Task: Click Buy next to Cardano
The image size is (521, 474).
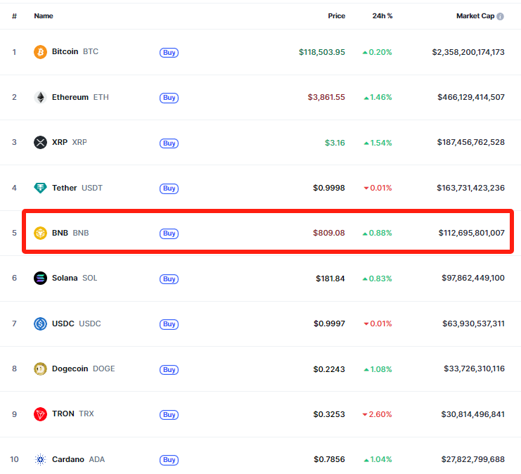Action: click(169, 460)
